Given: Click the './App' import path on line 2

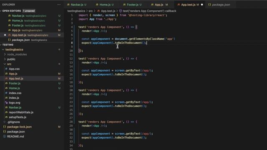Looking at the screenshot, I should click(x=110, y=19).
